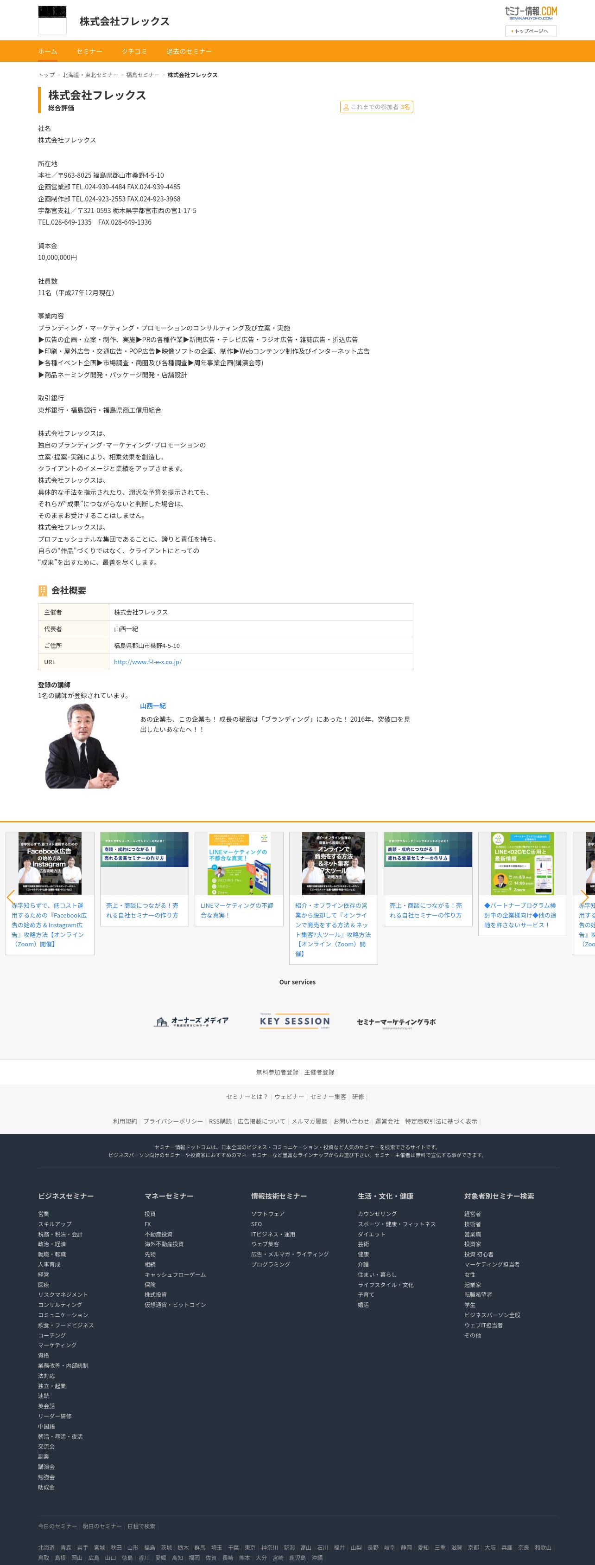Open the メルマガ履歴 footer link
This screenshot has height=1565, width=595.
[x=310, y=1121]
